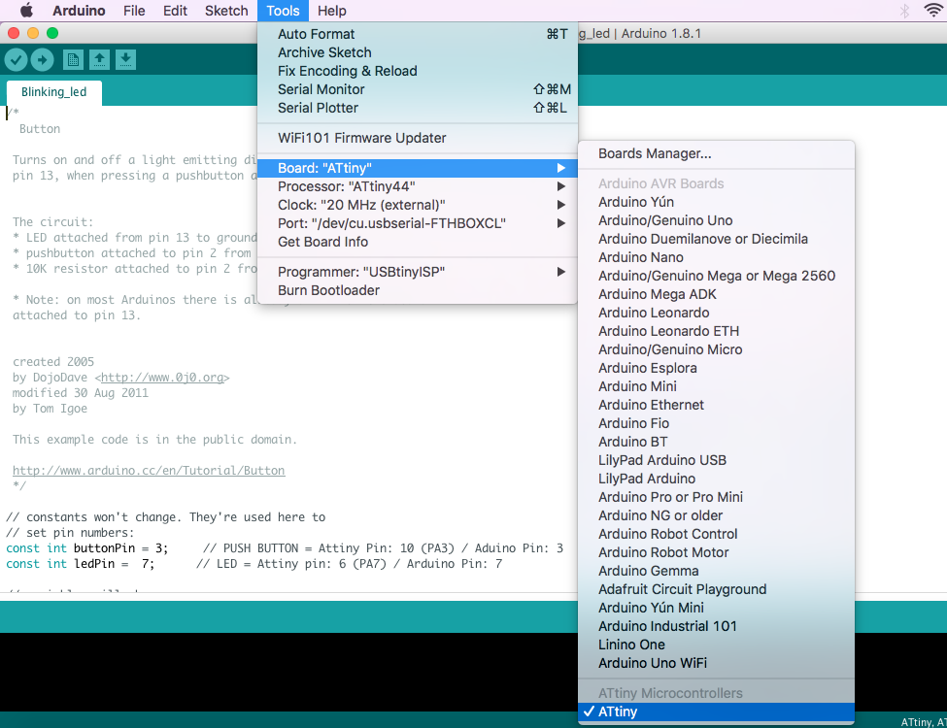The image size is (947, 728).
Task: Click the Open sketch up-arrow icon
Action: pos(100,59)
